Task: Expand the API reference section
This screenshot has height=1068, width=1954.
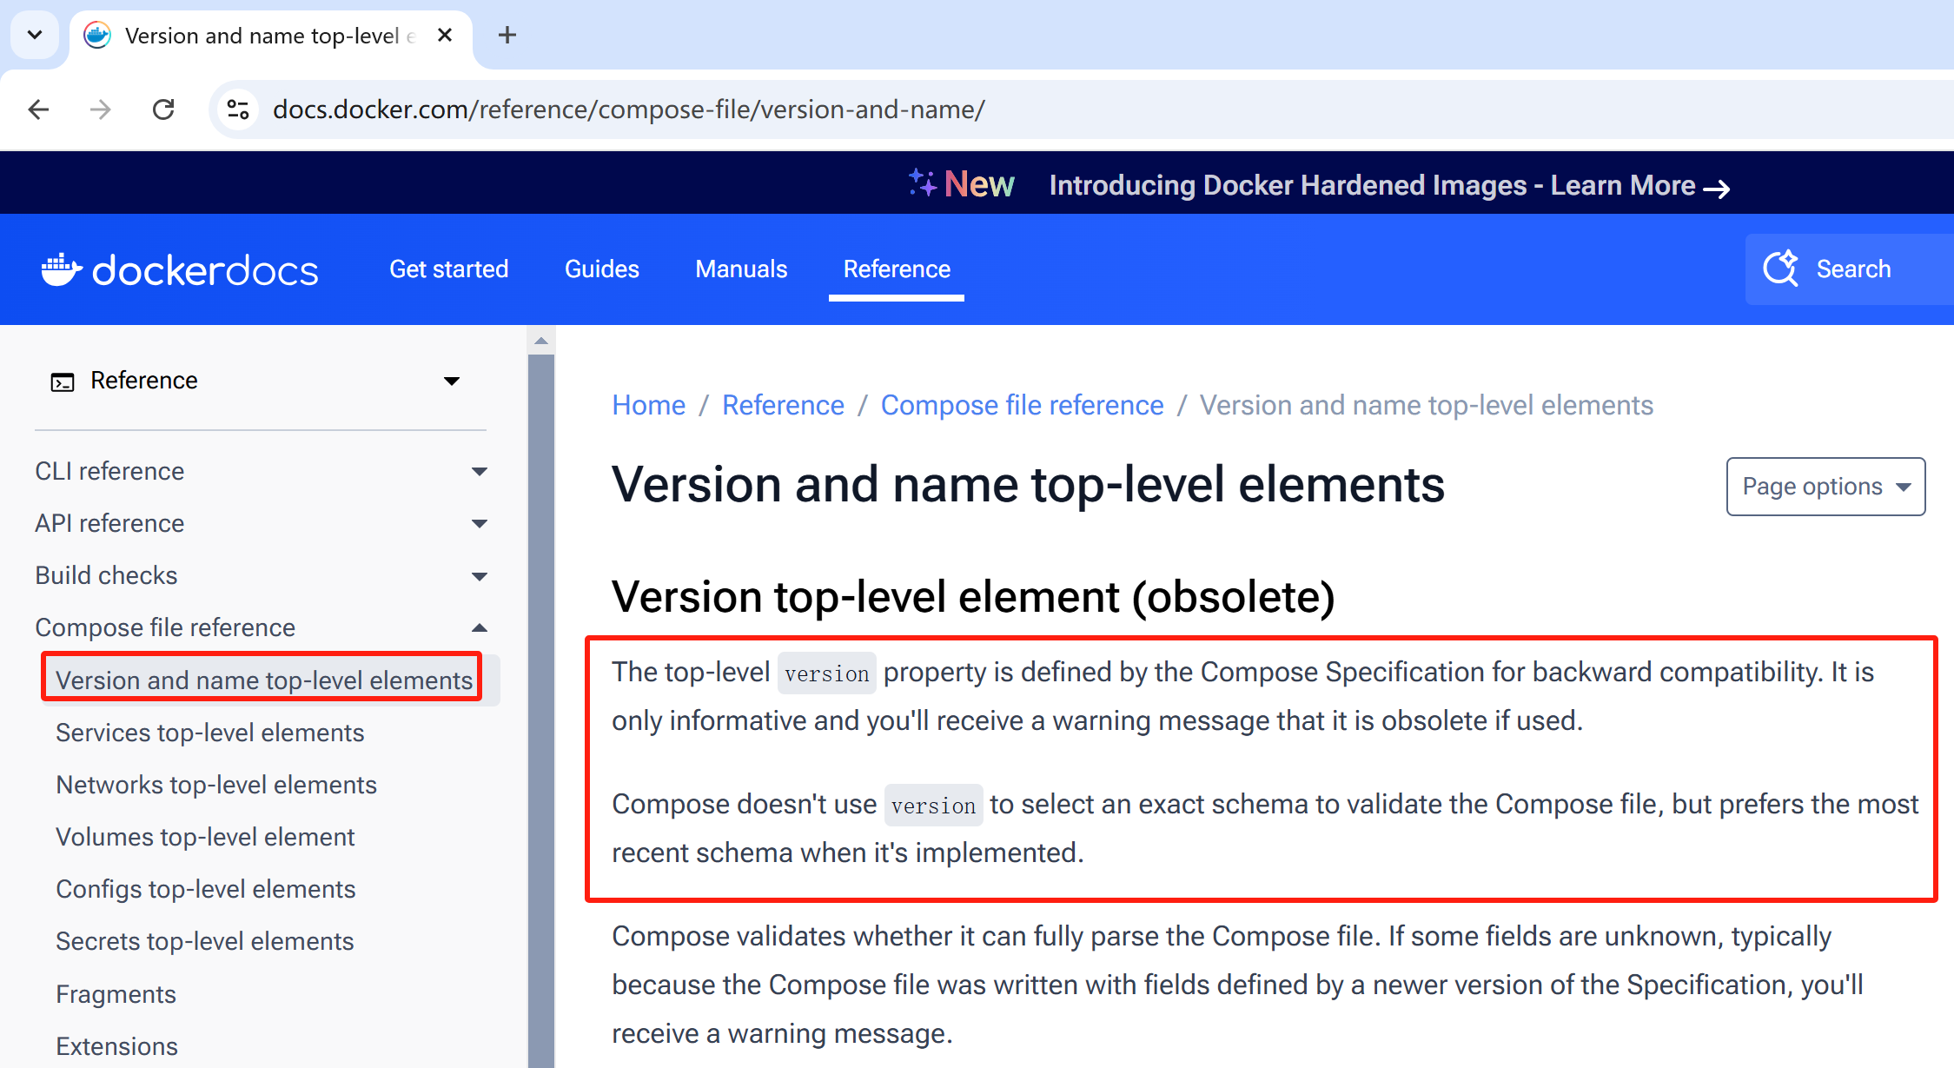Action: [480, 524]
